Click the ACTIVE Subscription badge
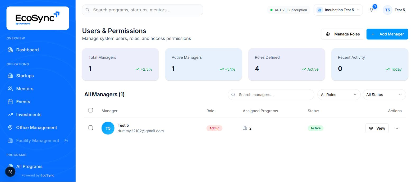412x182 pixels. [289, 10]
